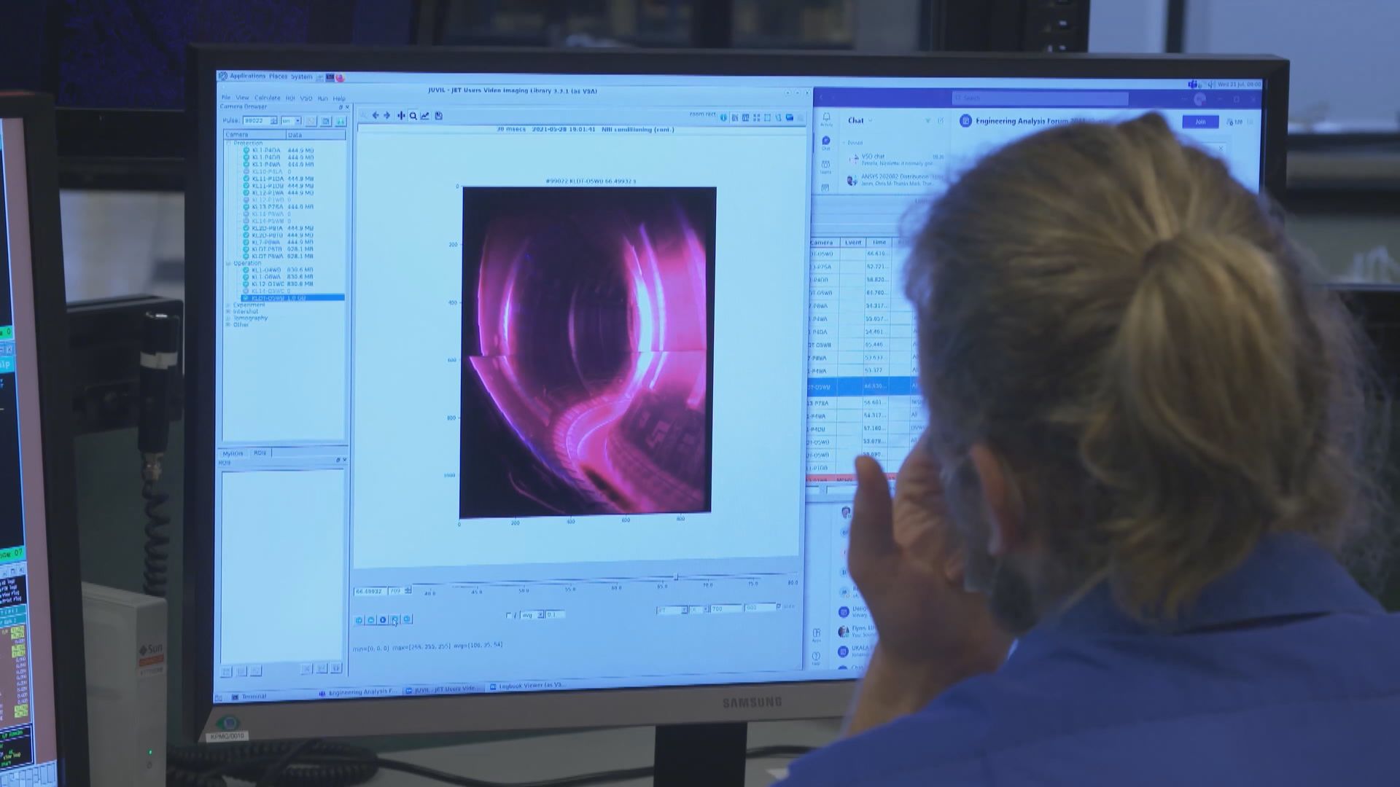Toggle the auto checkbox at bottom right
1400x787 pixels.
(x=779, y=606)
